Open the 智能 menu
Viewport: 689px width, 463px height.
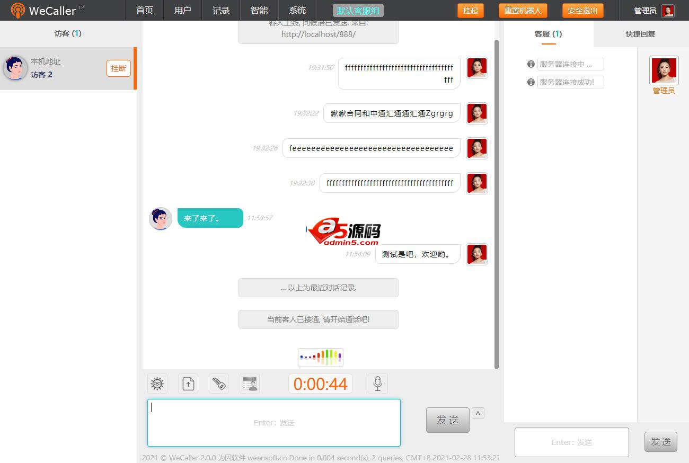coord(259,10)
